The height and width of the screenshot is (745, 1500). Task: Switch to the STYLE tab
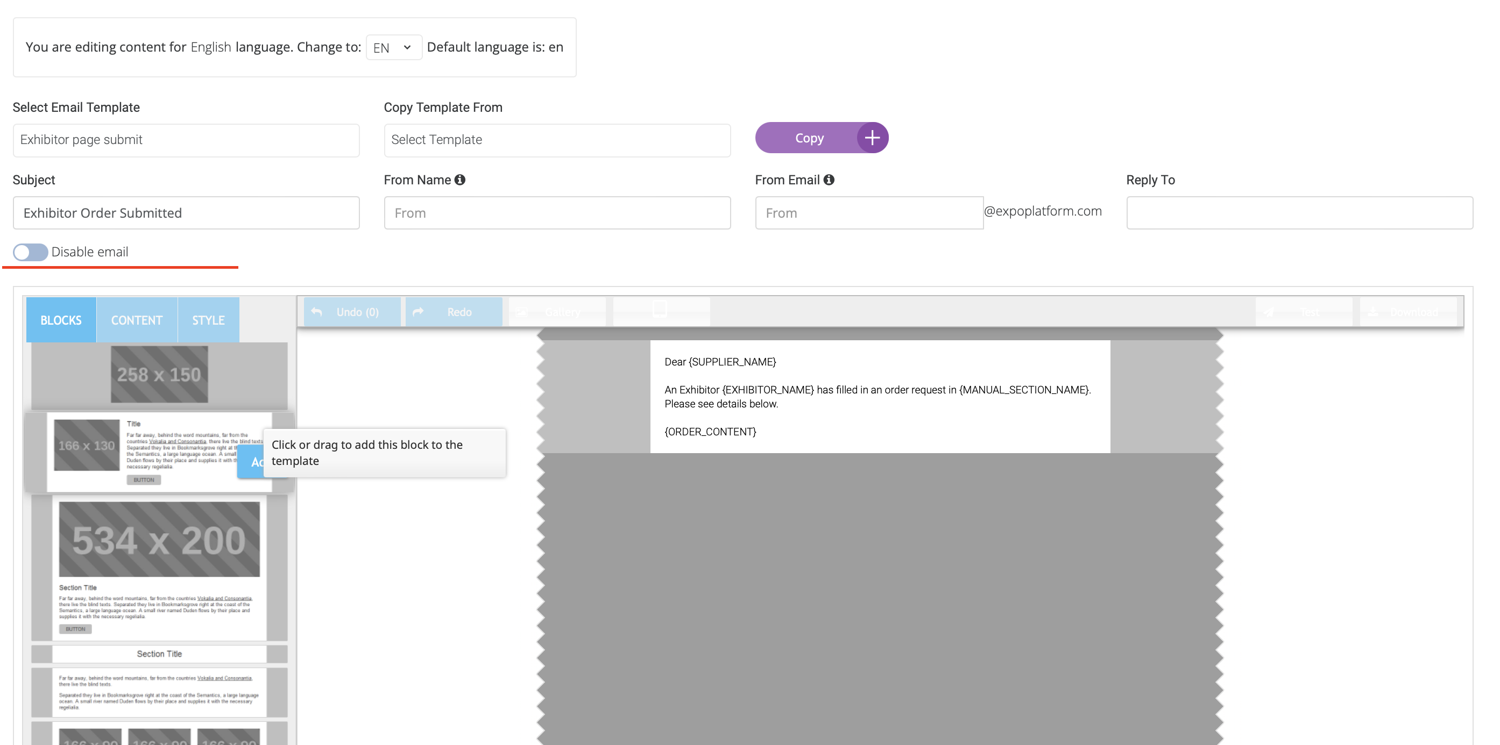click(208, 320)
